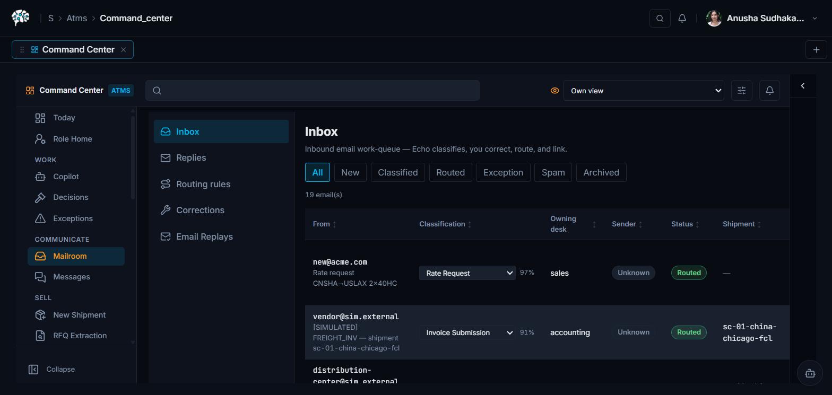
Task: Open the Own view dropdown
Action: point(644,91)
